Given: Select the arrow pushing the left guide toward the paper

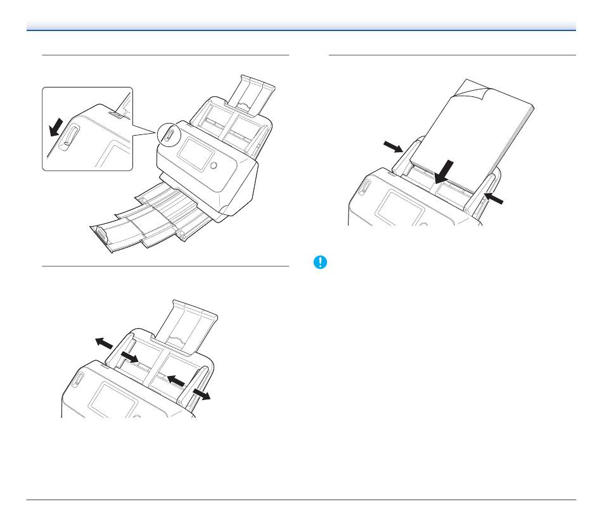Looking at the screenshot, I should point(393,146).
